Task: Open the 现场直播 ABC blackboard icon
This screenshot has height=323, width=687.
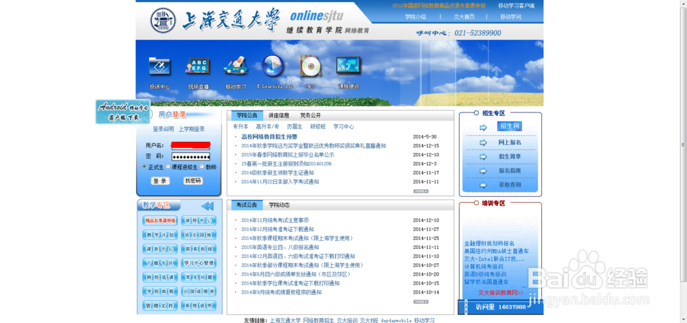Action: tap(198, 67)
